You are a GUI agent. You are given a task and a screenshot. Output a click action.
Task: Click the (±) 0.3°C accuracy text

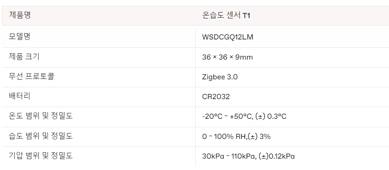[271, 116]
